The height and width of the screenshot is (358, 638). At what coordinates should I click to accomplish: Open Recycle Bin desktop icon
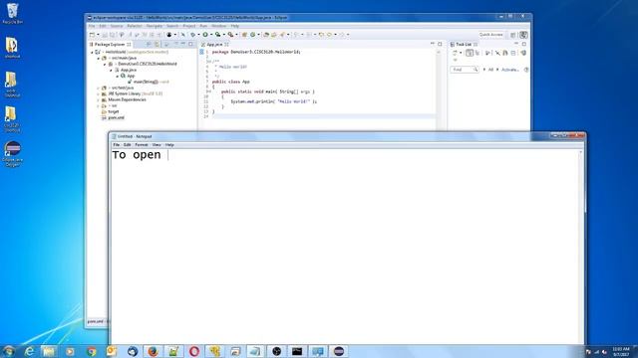[12, 13]
